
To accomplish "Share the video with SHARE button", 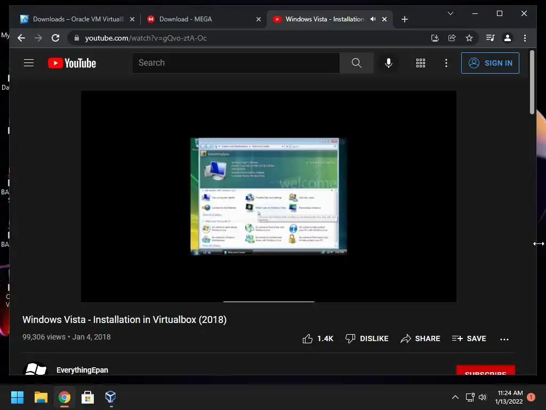I will point(420,338).
